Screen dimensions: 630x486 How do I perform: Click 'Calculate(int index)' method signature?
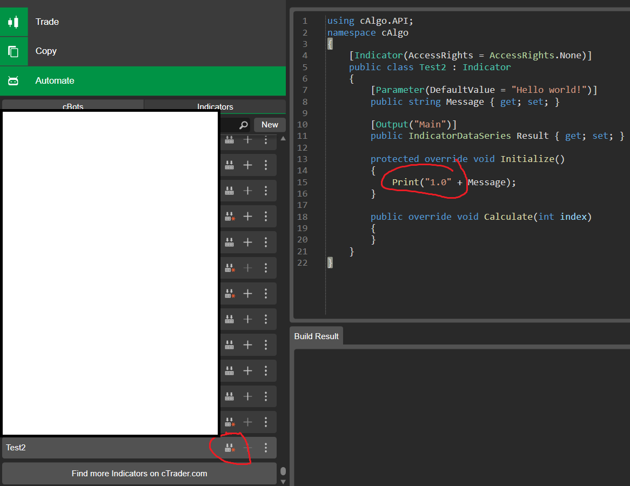coord(538,217)
